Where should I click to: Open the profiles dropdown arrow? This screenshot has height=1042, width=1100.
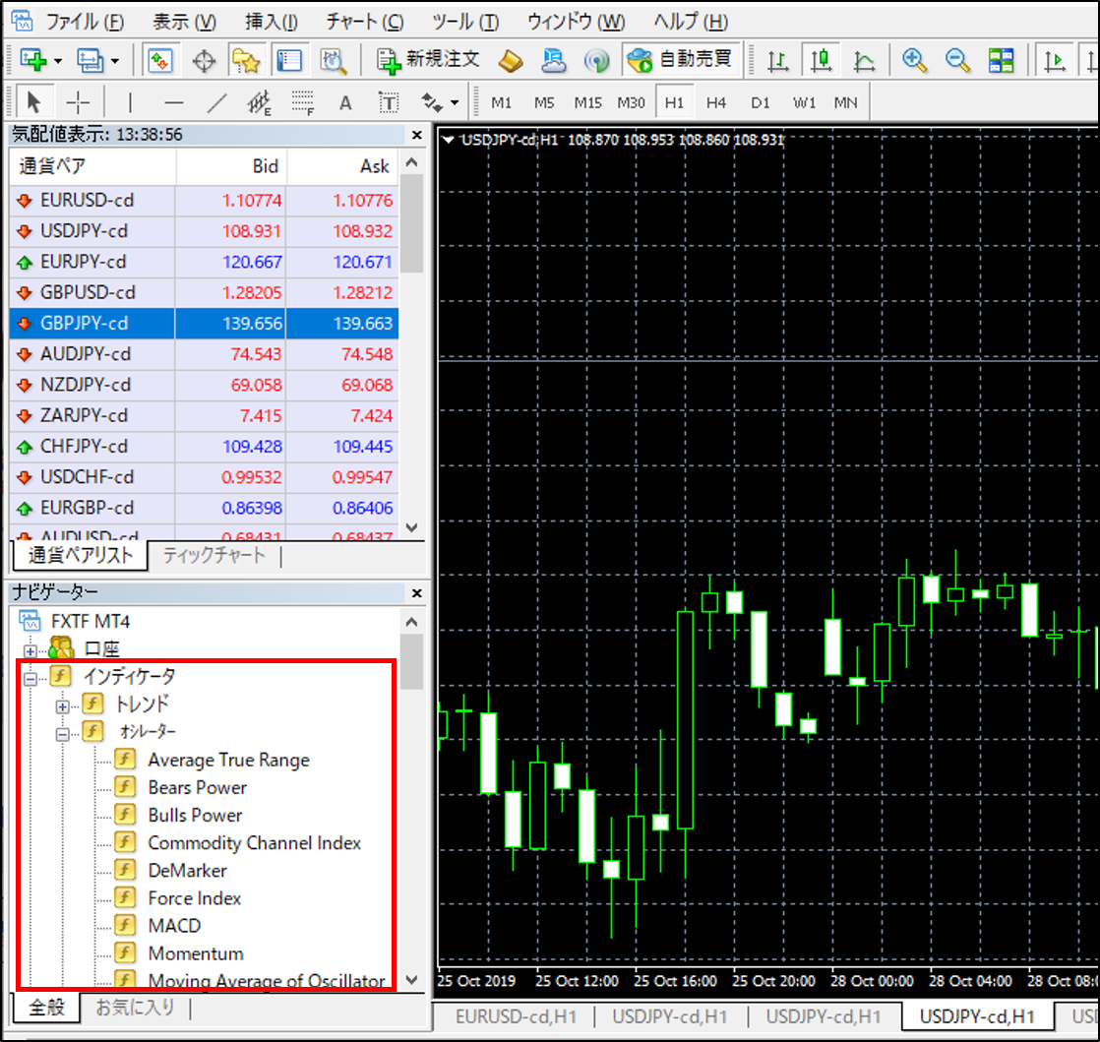[115, 61]
